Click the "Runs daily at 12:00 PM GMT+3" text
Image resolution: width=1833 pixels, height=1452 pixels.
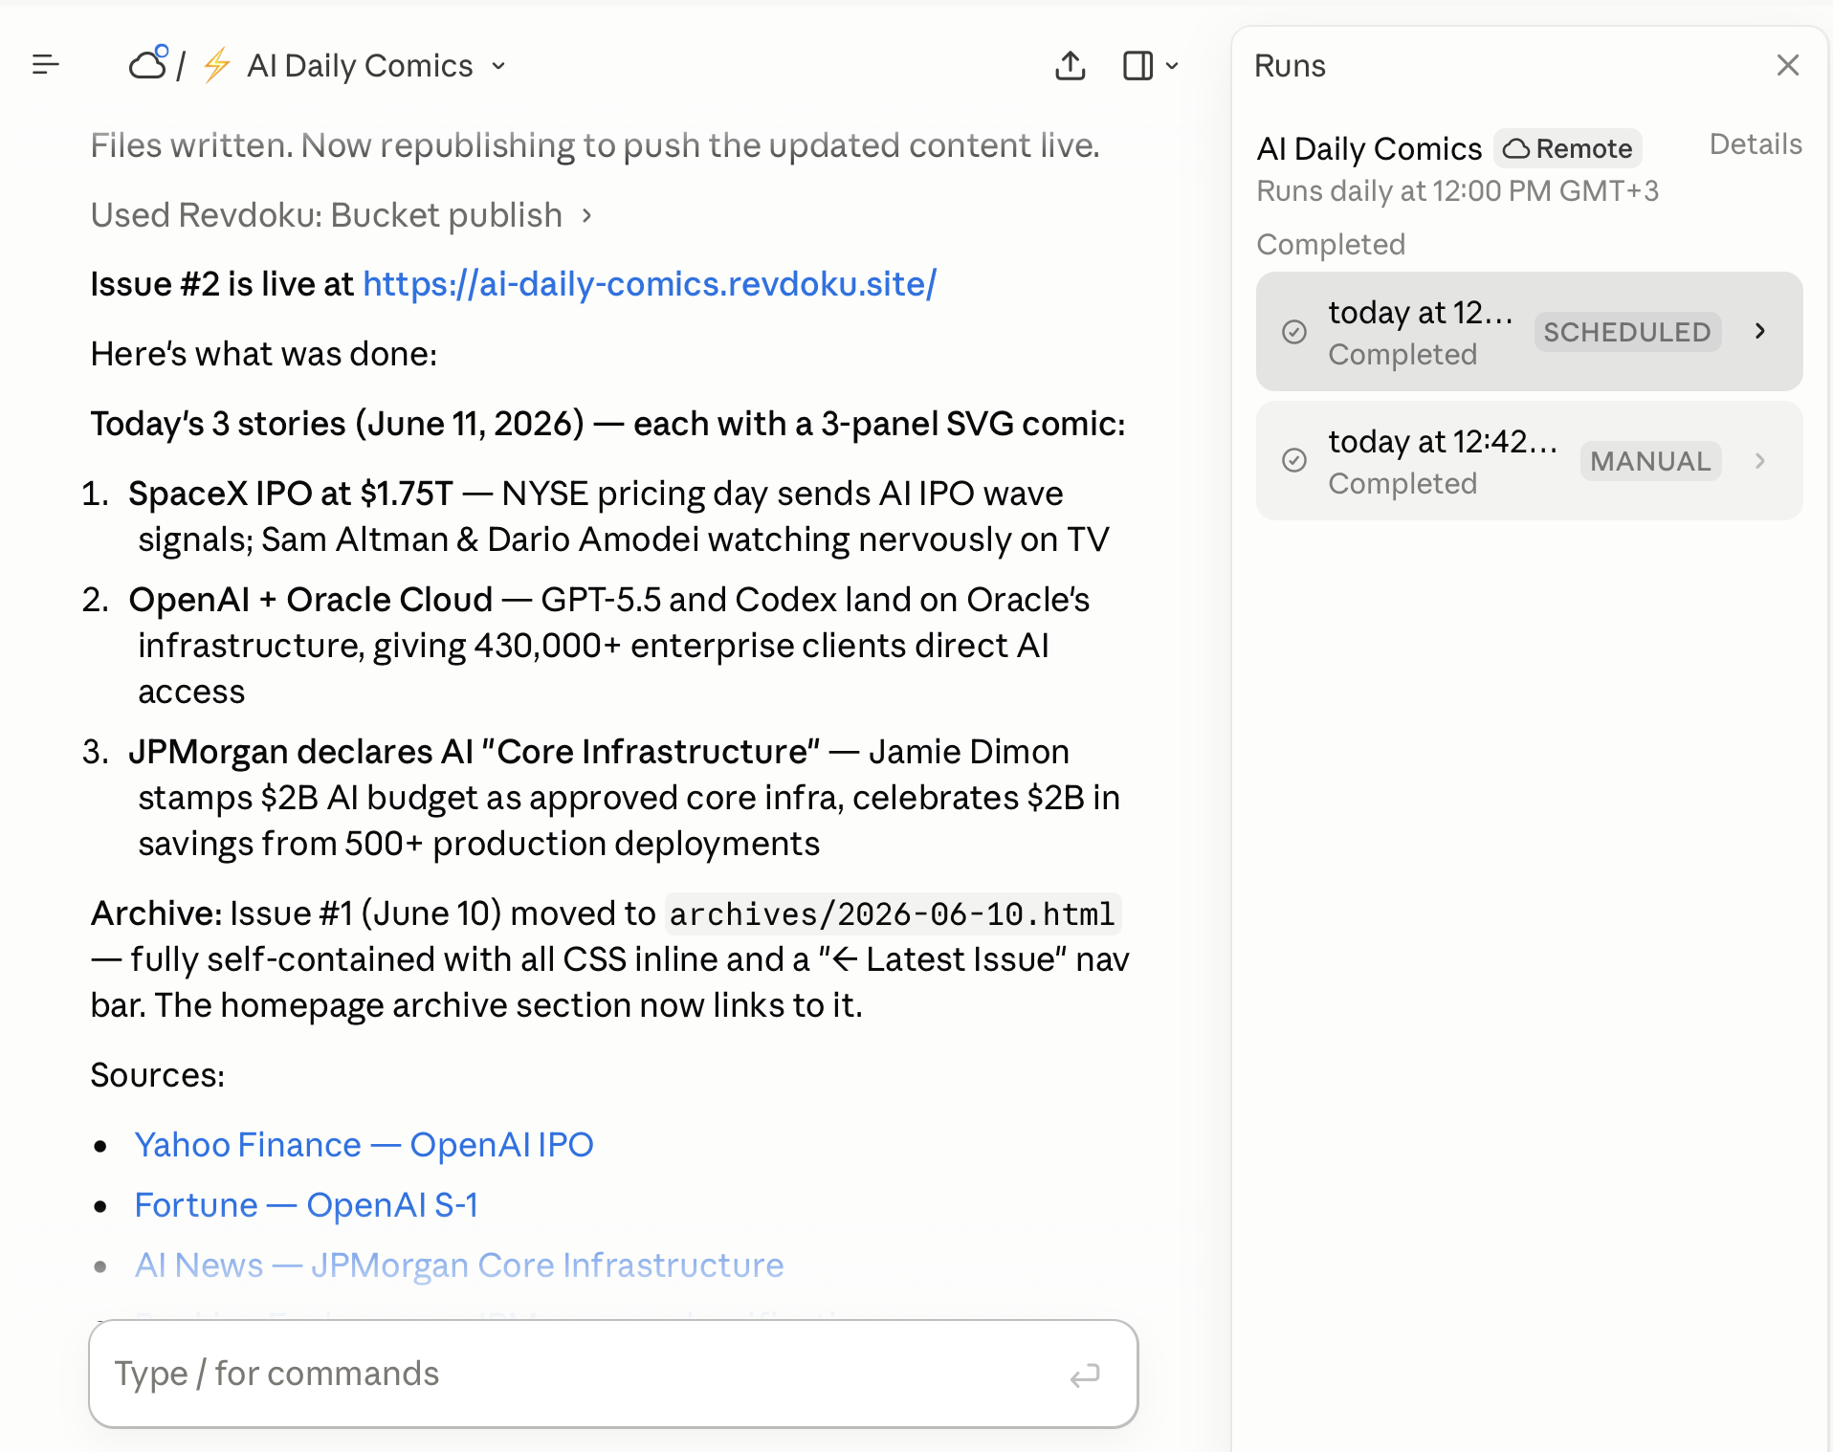pyautogui.click(x=1458, y=191)
